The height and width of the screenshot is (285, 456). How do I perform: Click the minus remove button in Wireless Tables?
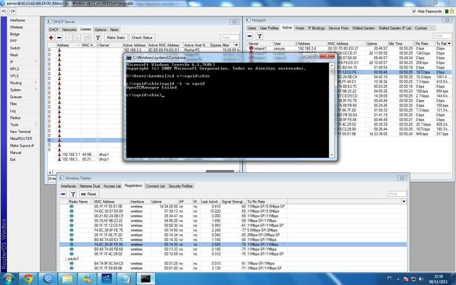pos(63,194)
